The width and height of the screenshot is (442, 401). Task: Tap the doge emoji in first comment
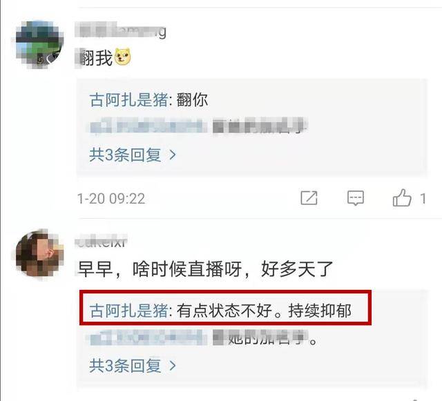123,57
